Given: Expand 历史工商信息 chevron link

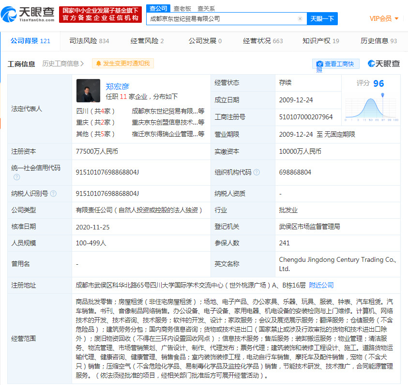Looking at the screenshot, I should point(63,64).
